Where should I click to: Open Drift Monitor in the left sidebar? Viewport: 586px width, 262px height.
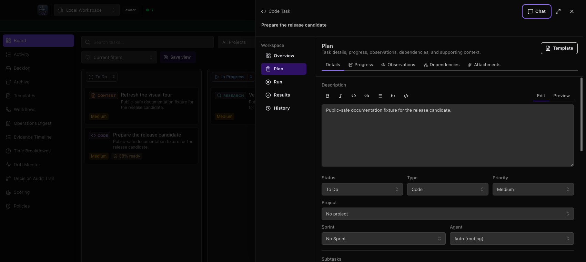coord(38,165)
